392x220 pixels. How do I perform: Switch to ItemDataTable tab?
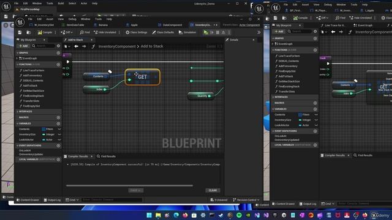[x=73, y=25]
